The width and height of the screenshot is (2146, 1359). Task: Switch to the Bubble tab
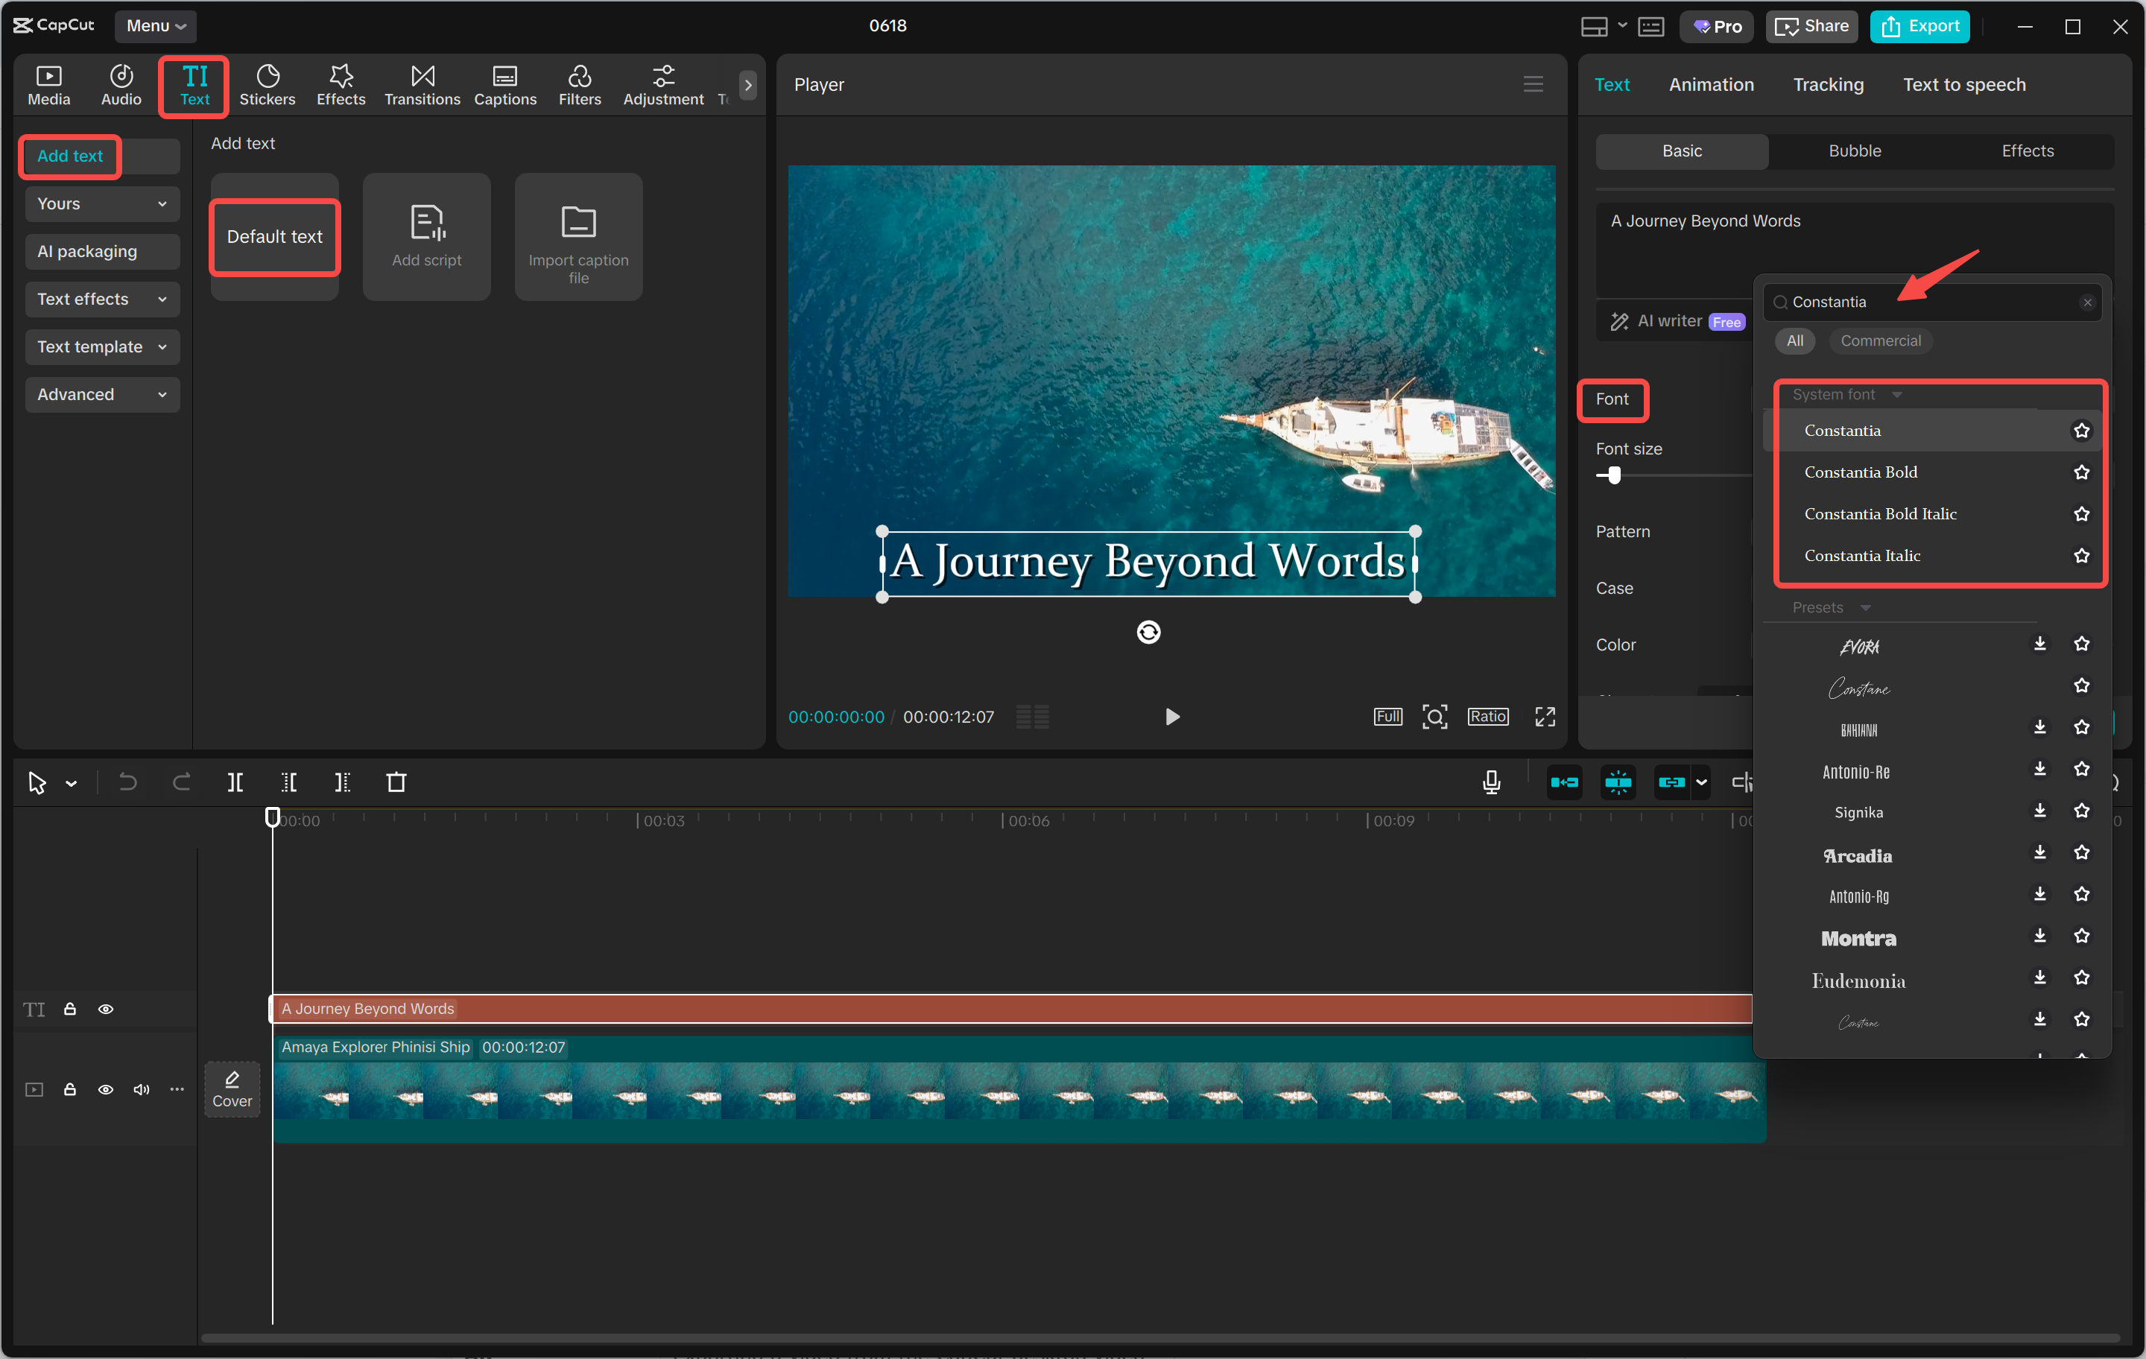point(1855,151)
